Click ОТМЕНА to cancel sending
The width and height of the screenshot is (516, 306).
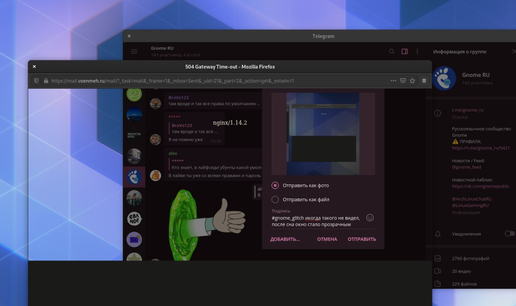point(327,239)
